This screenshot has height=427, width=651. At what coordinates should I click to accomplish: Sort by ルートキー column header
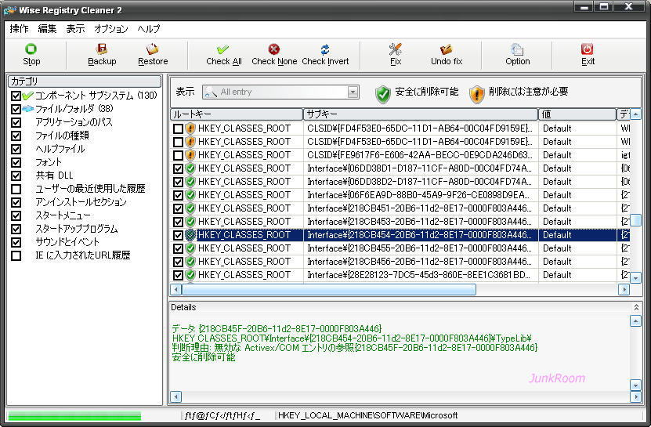tap(237, 114)
